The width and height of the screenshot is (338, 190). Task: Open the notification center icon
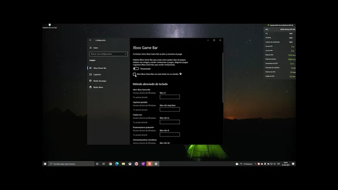pos(293,164)
